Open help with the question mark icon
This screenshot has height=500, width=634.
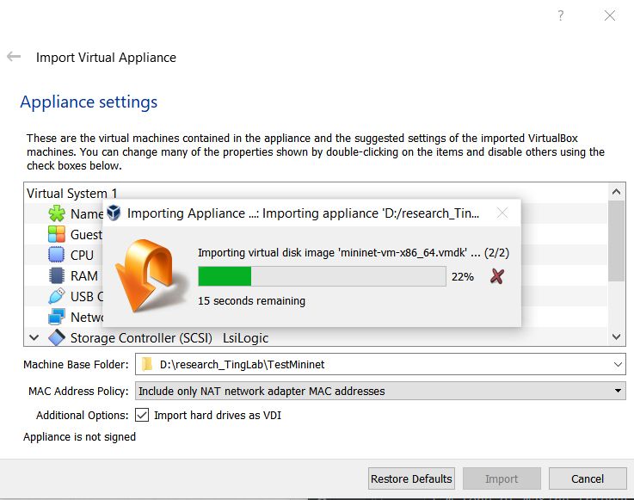coord(560,15)
